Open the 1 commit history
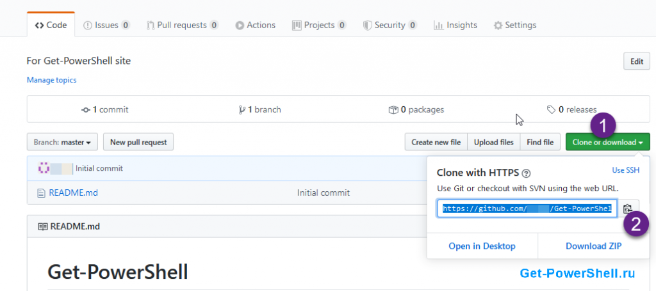Viewport: 656px width, 291px height. click(x=105, y=110)
